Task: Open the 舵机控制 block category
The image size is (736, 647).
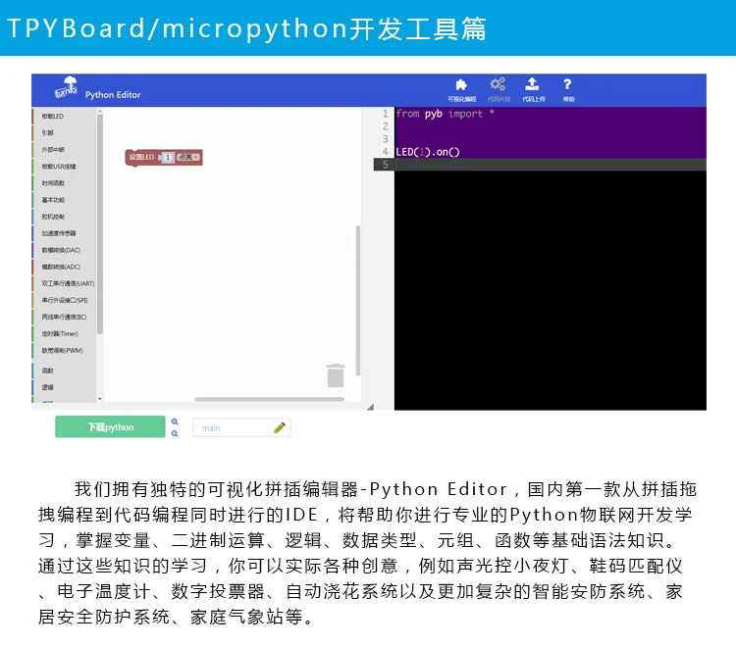Action: [53, 217]
